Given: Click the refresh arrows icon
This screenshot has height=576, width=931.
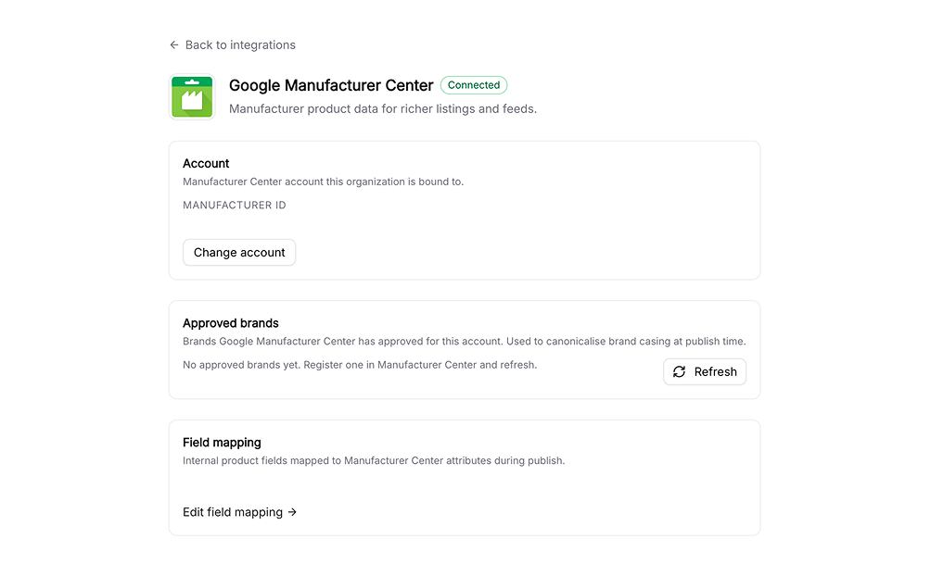Looking at the screenshot, I should [x=680, y=372].
